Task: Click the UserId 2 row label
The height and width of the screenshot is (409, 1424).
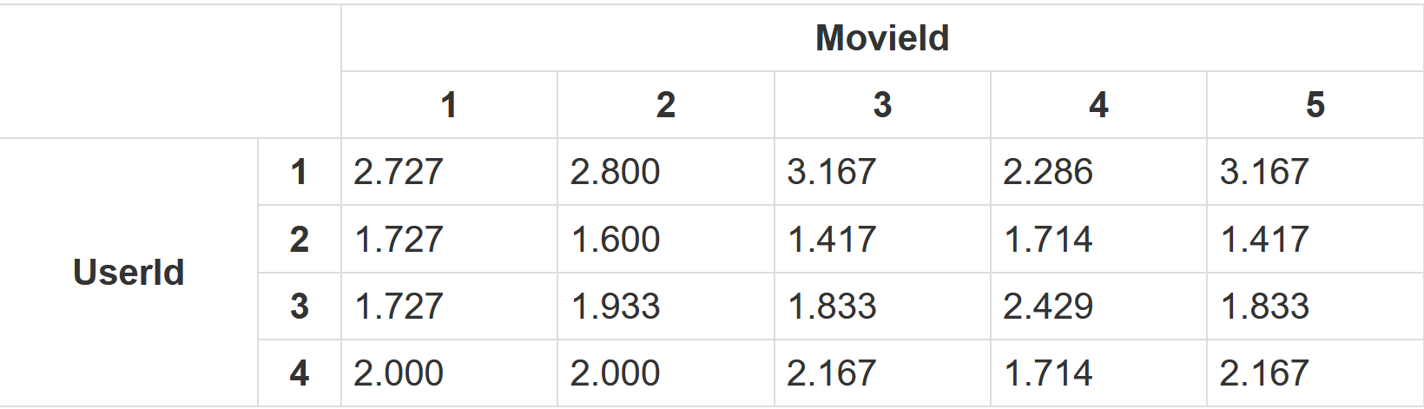Action: [x=300, y=240]
